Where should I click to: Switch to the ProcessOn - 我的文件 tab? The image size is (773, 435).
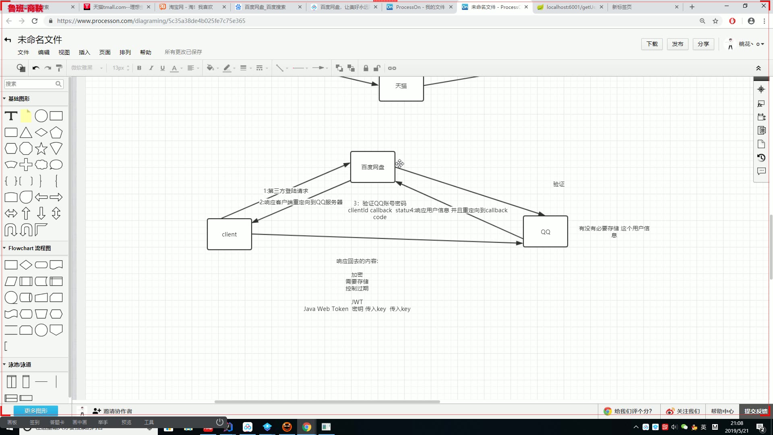point(419,7)
